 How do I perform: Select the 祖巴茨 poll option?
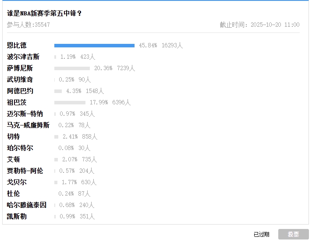click(x=17, y=102)
